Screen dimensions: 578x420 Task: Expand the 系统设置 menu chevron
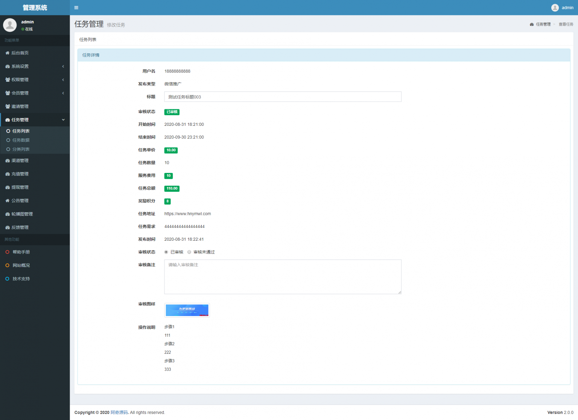point(63,66)
